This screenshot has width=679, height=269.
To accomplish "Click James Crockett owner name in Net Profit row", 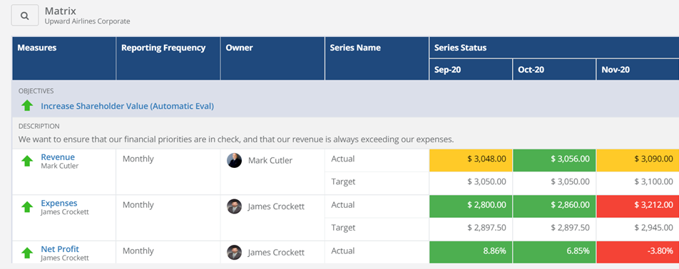I will (x=276, y=253).
